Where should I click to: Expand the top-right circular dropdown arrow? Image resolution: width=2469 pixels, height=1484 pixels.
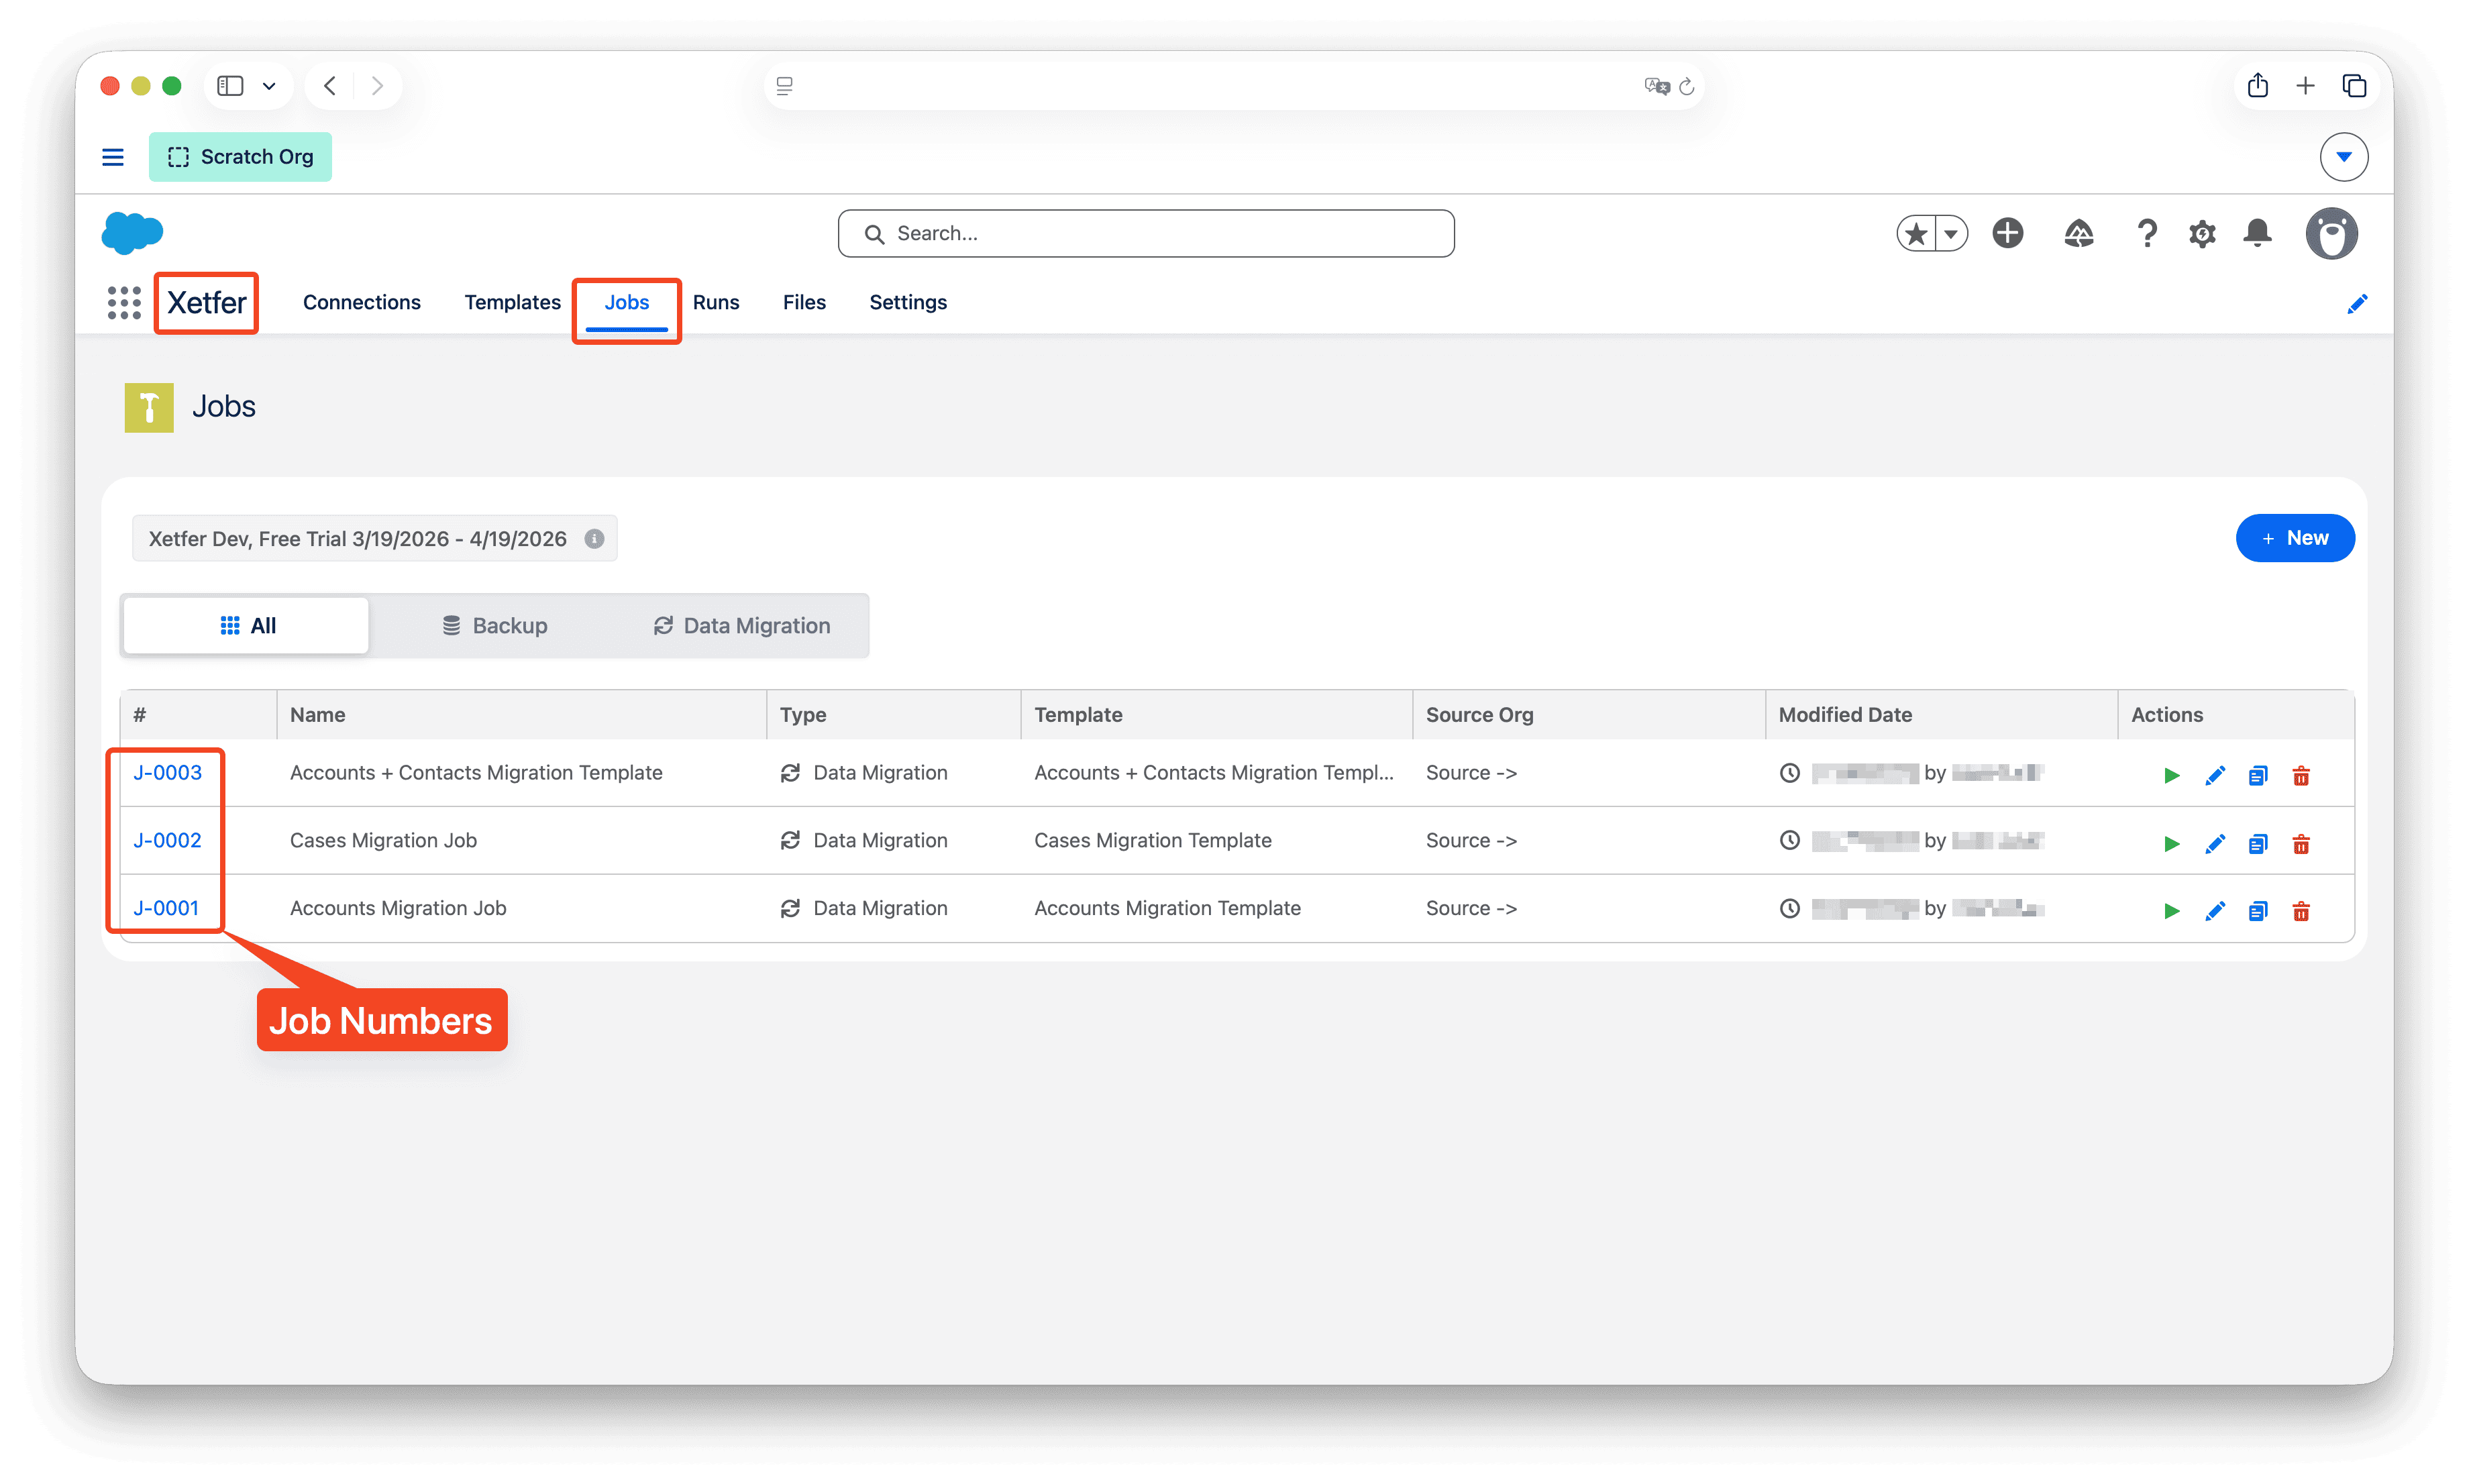(x=2343, y=157)
